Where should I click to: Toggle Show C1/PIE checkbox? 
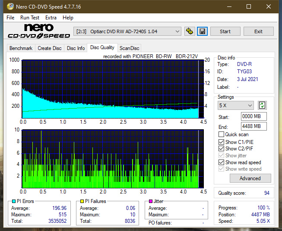pyautogui.click(x=221, y=142)
